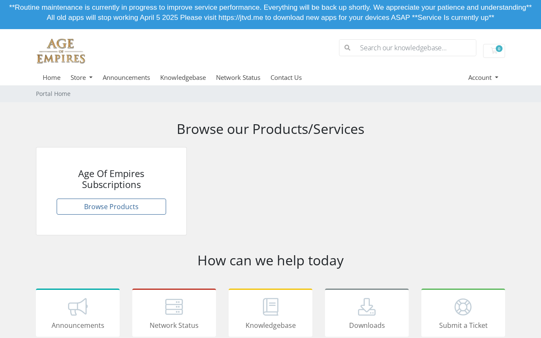The height and width of the screenshot is (338, 541).
Task: Click the Downloads tray icon
Action: [x=367, y=307]
